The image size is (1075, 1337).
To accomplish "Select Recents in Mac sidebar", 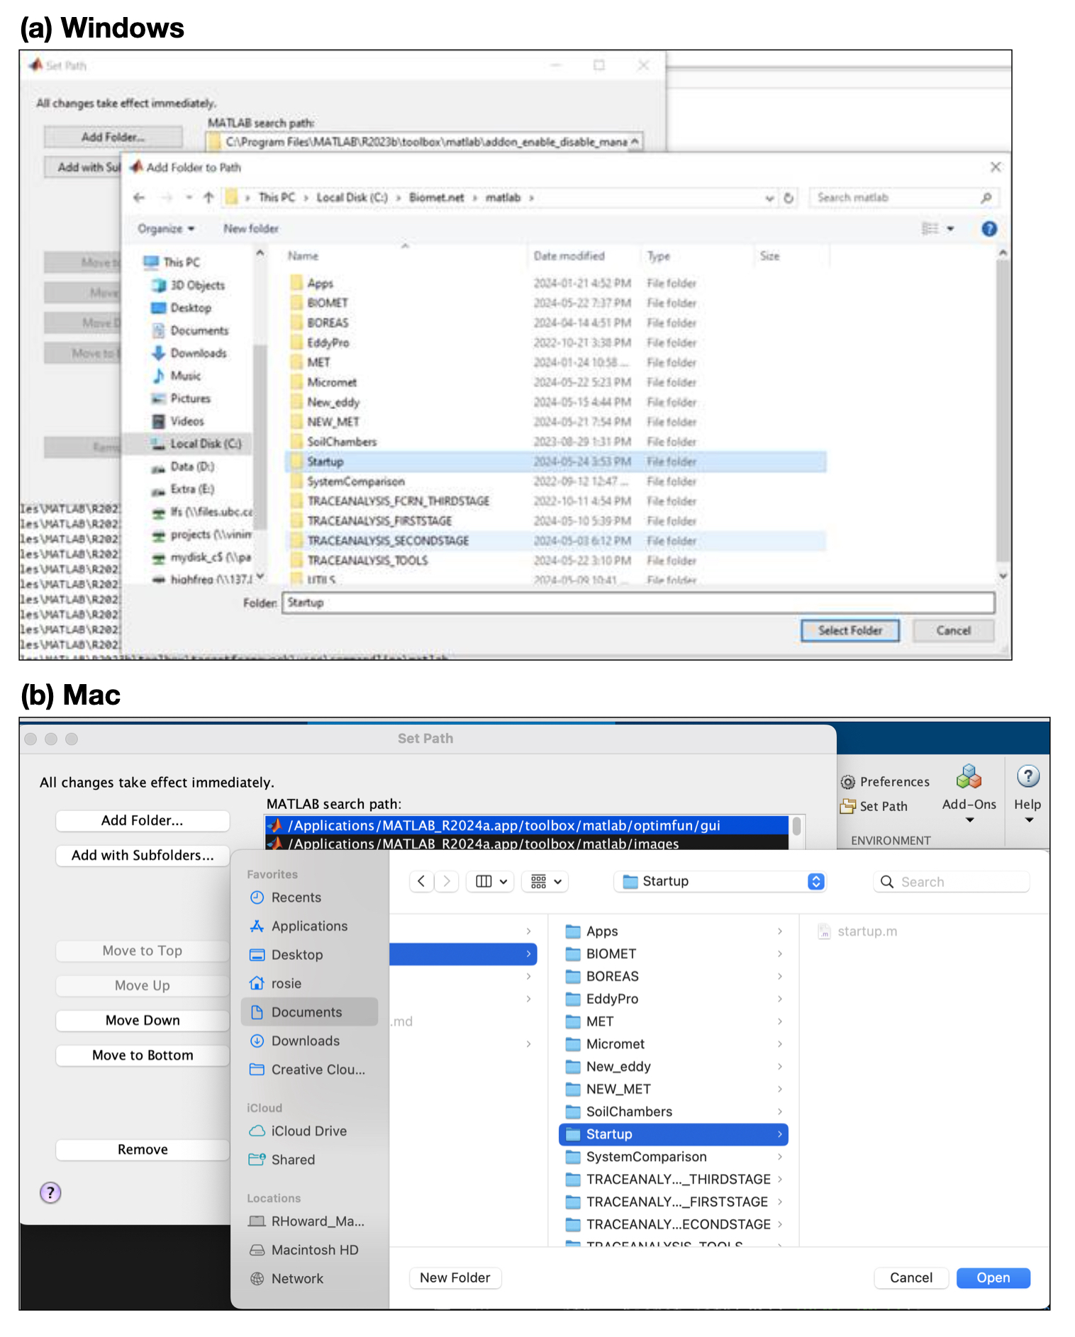I will [309, 897].
